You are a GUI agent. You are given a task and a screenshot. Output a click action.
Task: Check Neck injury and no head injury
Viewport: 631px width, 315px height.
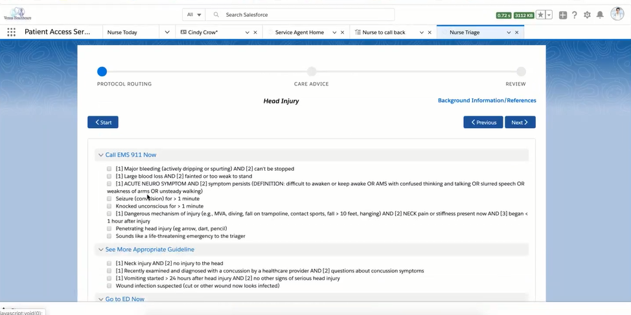pos(109,263)
